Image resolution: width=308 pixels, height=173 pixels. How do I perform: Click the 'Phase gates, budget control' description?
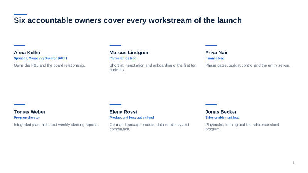[248, 65]
